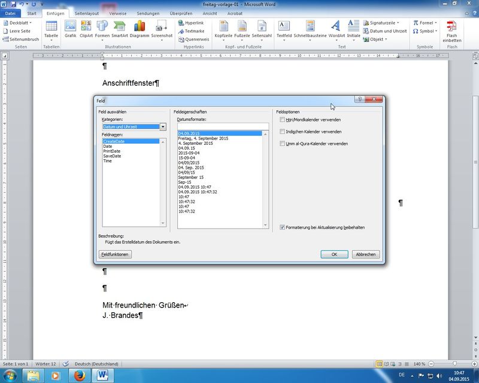Click the SmartArt icon in ribbon
Screen dimensions: 479x383
(x=119, y=26)
